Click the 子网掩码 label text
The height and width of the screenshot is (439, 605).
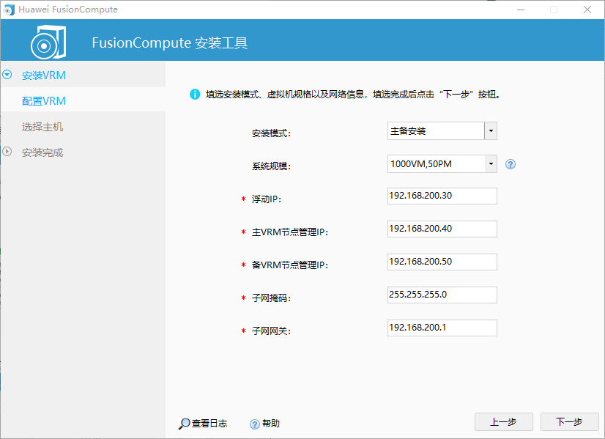click(x=271, y=298)
